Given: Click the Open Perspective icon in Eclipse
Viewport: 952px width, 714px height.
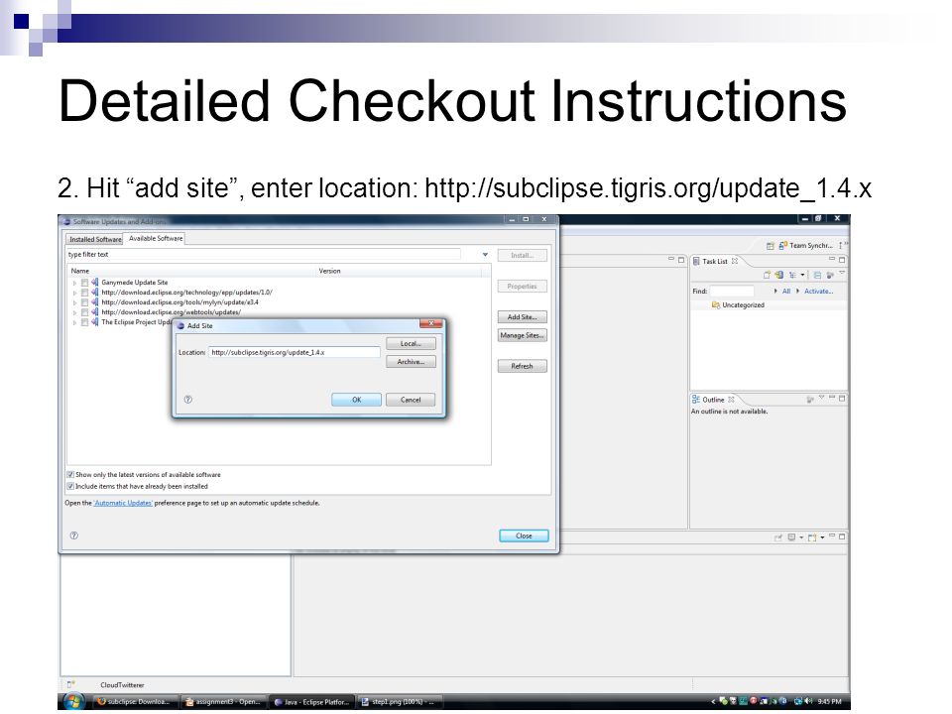Looking at the screenshot, I should (x=770, y=246).
